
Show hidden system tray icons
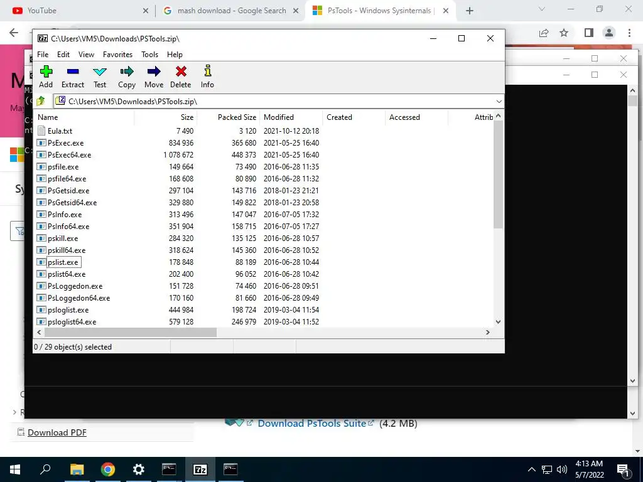click(x=531, y=469)
